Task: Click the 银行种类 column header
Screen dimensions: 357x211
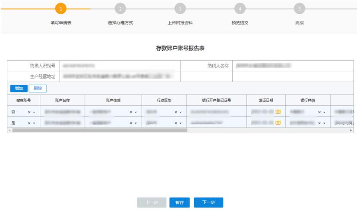Action: click(x=308, y=100)
